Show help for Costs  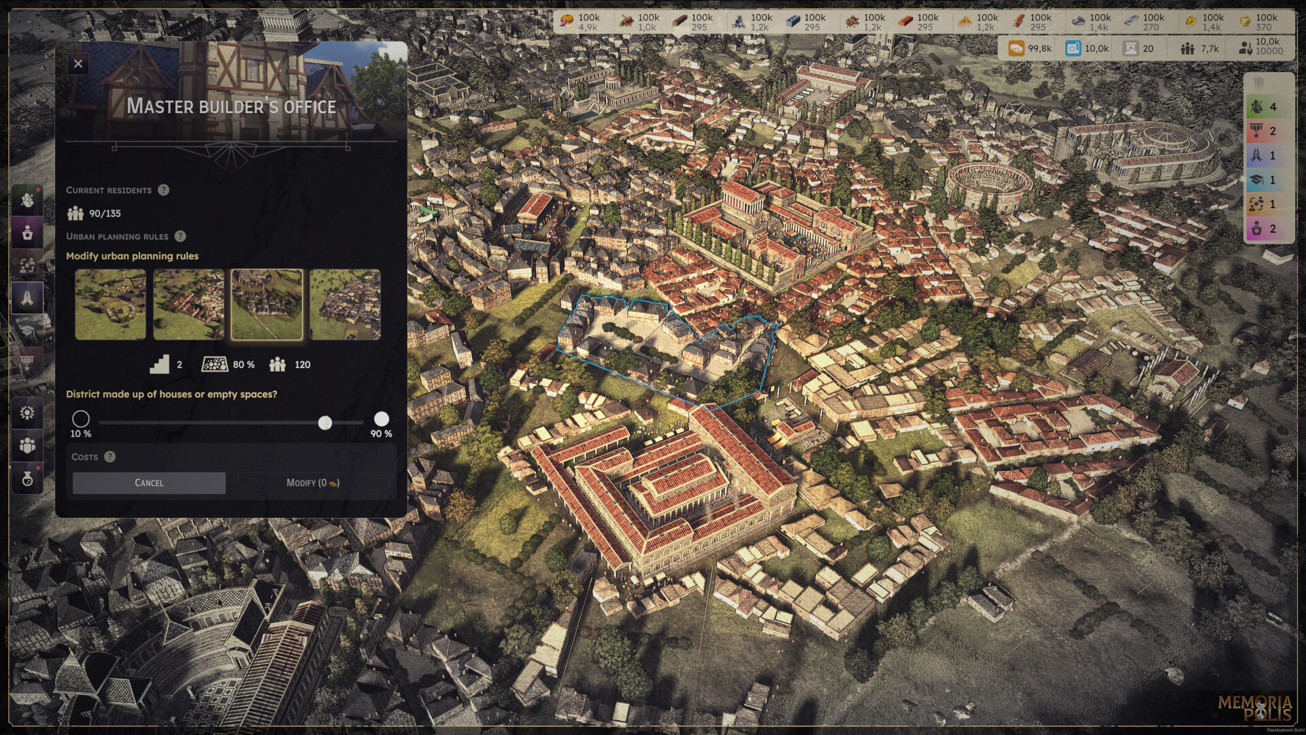click(110, 457)
